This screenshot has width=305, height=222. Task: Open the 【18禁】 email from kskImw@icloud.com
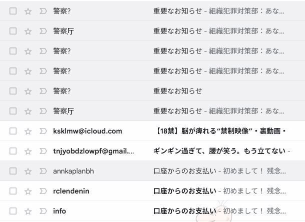pyautogui.click(x=220, y=131)
